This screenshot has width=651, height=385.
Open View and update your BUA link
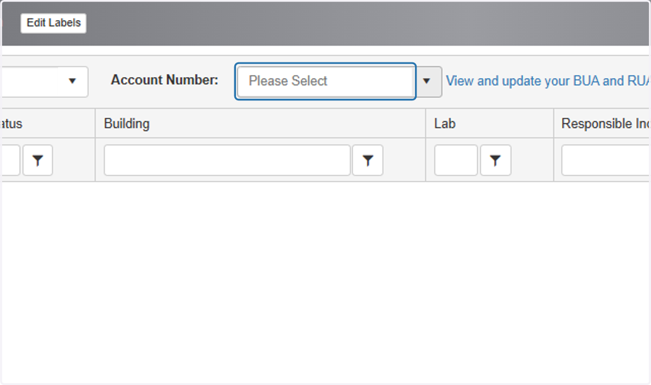pos(548,81)
